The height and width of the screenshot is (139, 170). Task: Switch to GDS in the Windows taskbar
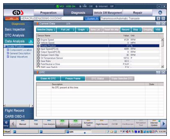78,132
